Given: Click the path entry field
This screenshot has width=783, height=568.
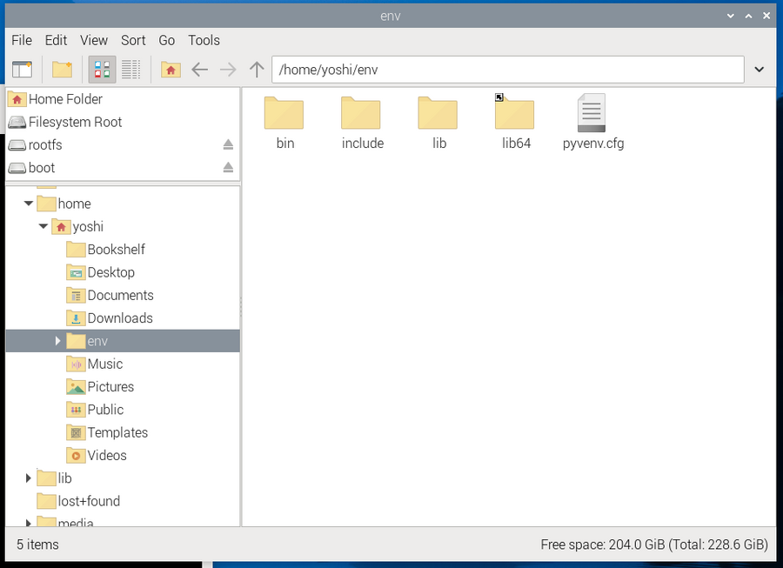Looking at the screenshot, I should pos(507,70).
